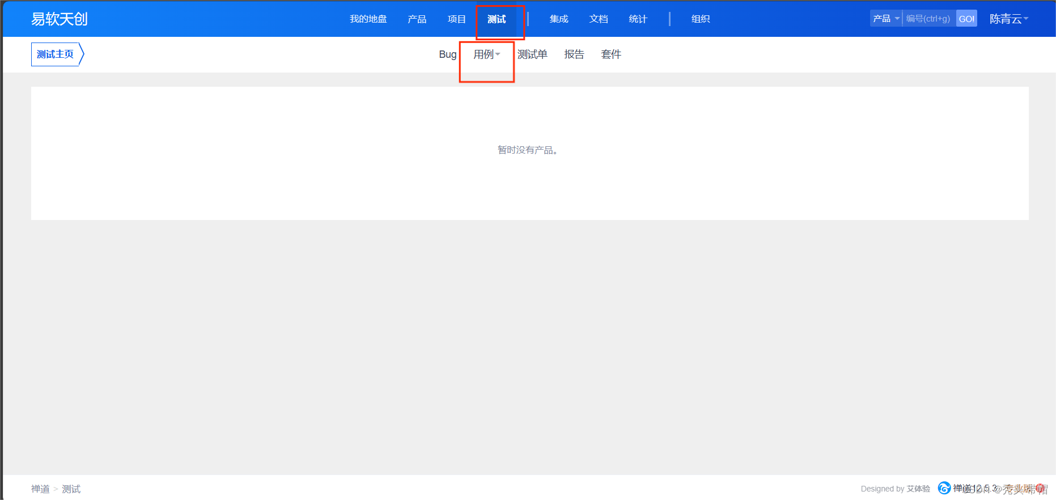1056x500 pixels.
Task: Switch to the Bug sub-tab
Action: click(x=448, y=54)
